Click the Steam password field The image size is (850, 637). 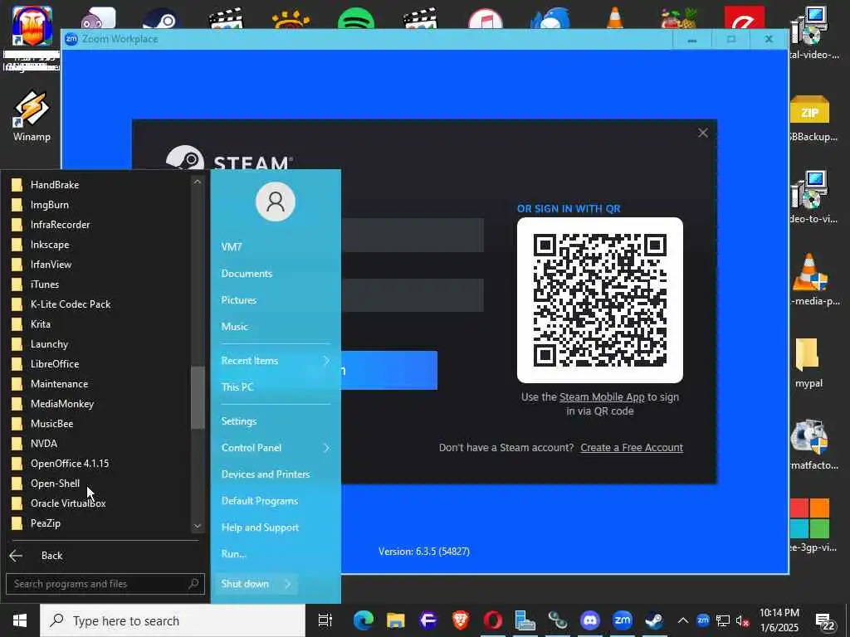pyautogui.click(x=413, y=295)
